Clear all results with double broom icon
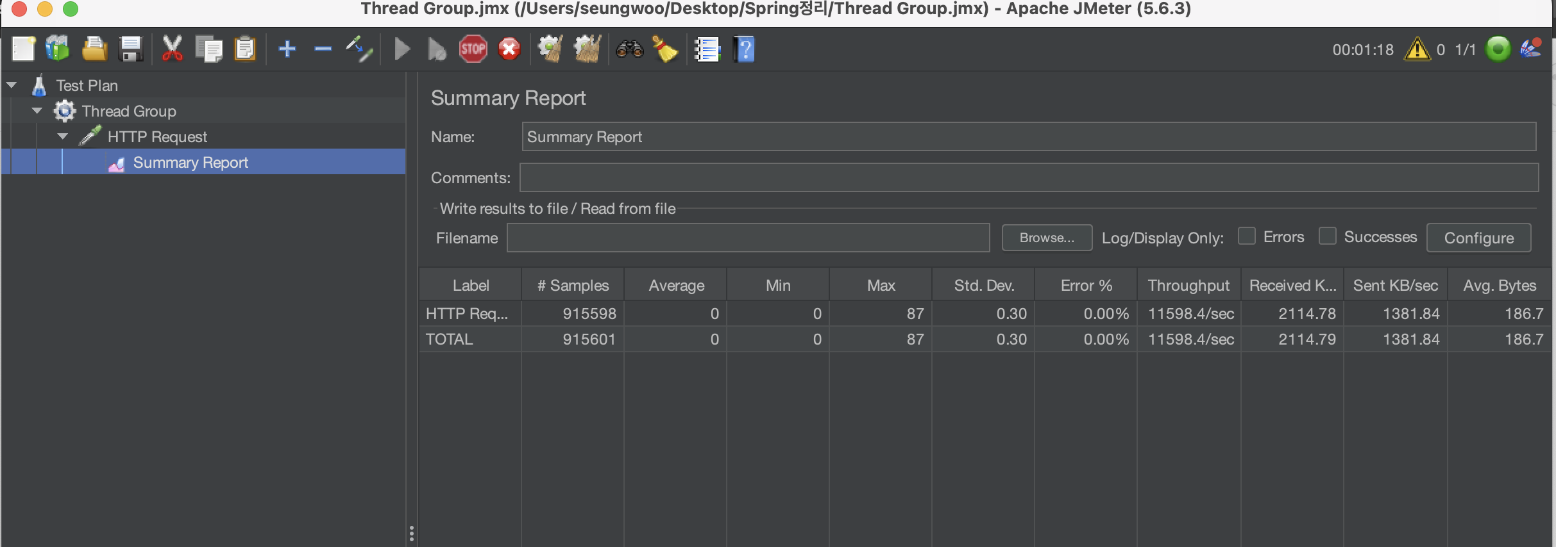Screen dimensions: 1556x547 pyautogui.click(x=588, y=49)
